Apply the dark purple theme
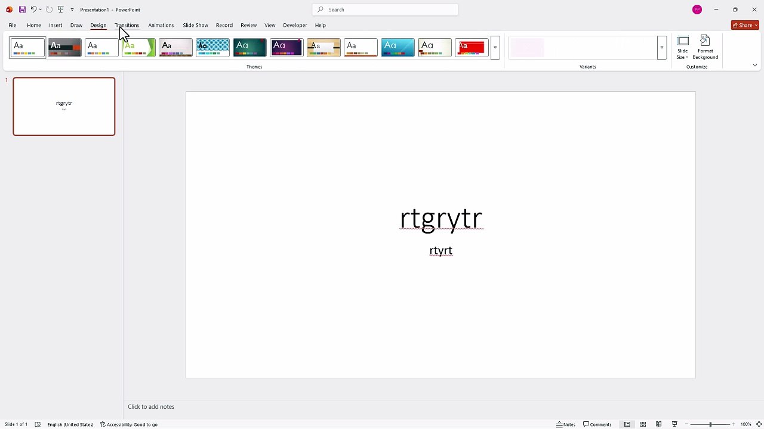 [286, 48]
